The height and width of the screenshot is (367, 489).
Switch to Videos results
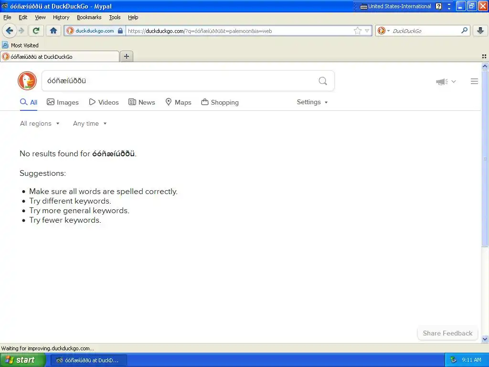(x=104, y=102)
